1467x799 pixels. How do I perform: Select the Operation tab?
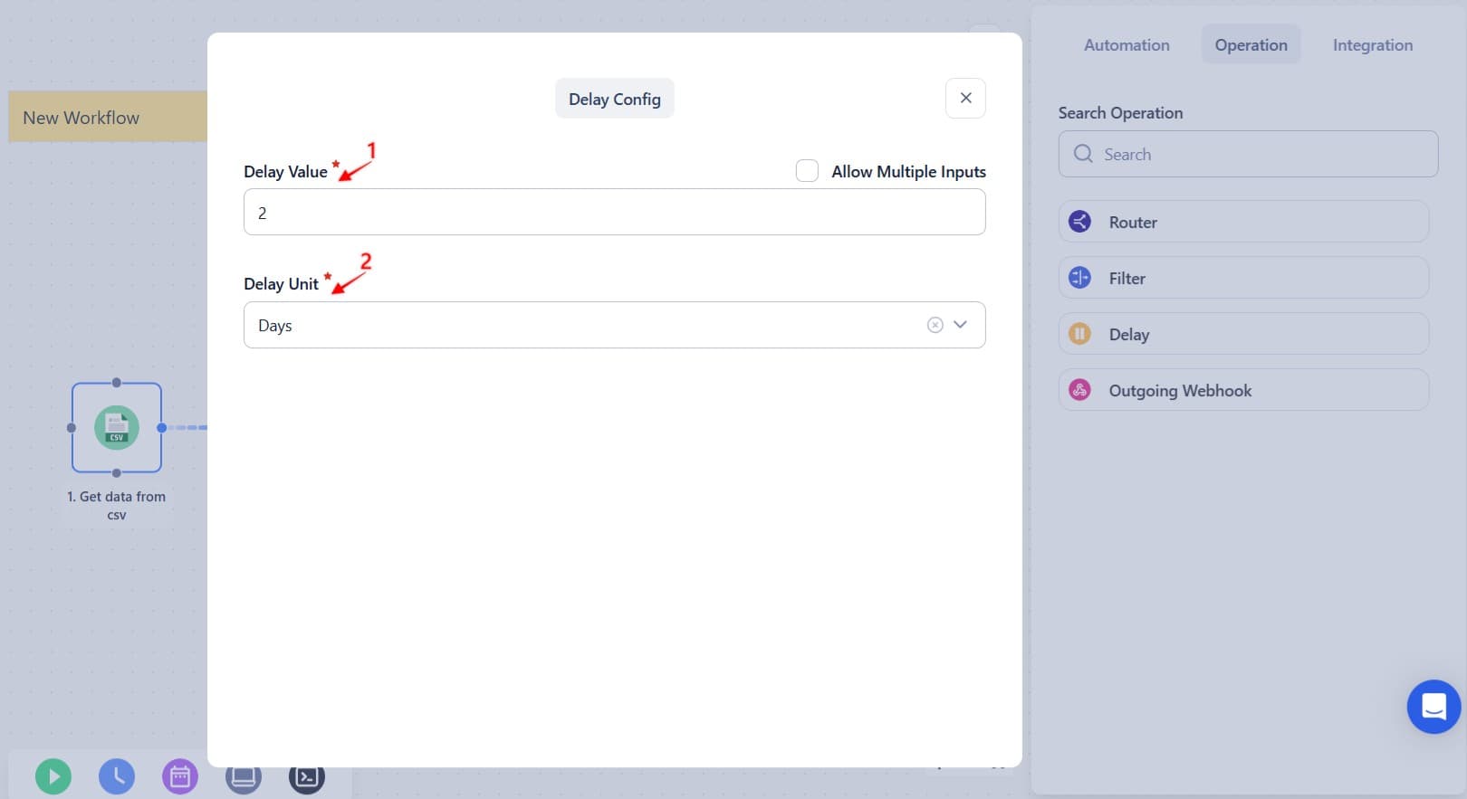(x=1251, y=45)
